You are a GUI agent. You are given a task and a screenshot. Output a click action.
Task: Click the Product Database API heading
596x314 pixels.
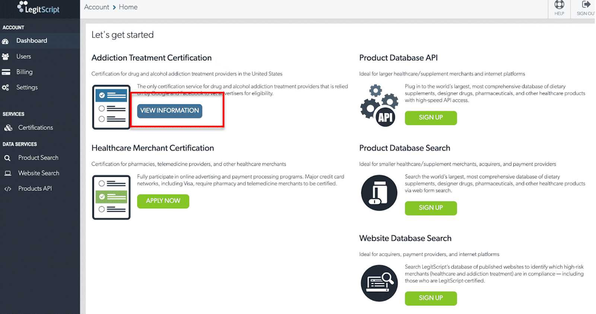pyautogui.click(x=398, y=58)
